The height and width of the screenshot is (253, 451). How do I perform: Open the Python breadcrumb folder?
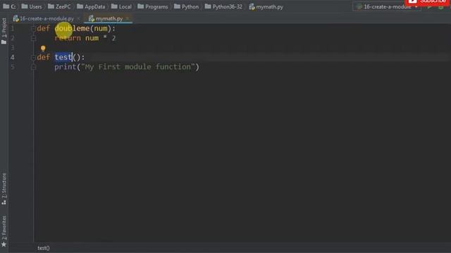click(x=186, y=6)
